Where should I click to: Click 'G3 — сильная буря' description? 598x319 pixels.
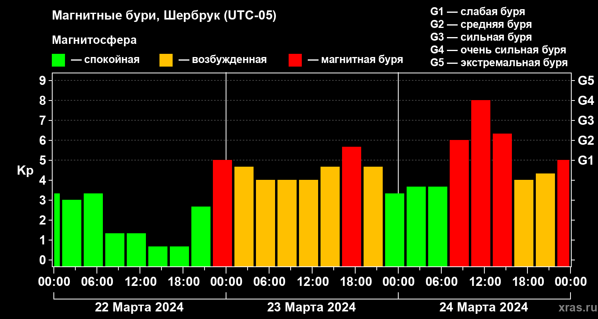481,37
